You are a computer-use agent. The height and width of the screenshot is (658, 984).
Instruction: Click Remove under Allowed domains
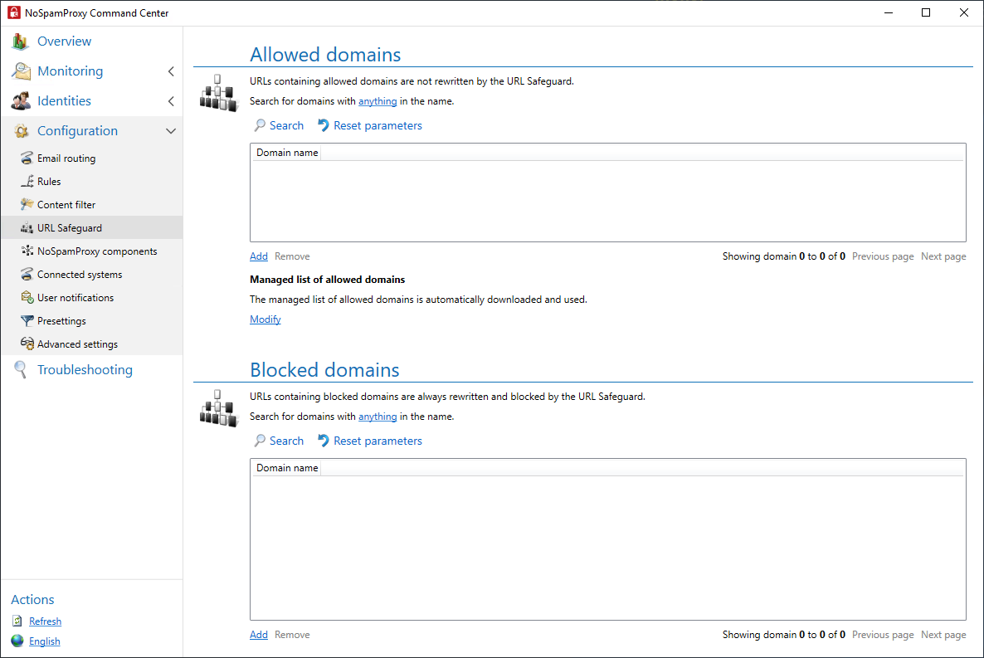coord(292,256)
